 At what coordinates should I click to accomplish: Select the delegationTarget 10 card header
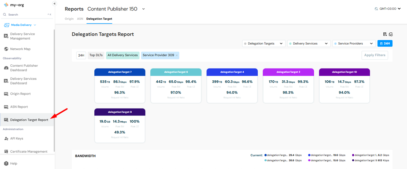tap(344, 72)
